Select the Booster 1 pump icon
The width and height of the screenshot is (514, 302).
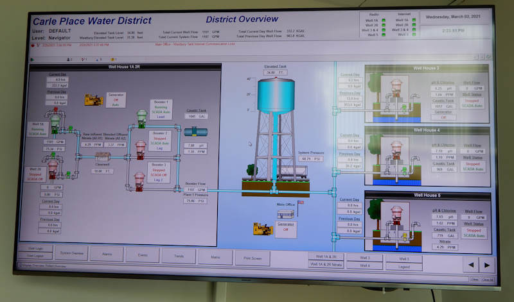click(141, 119)
